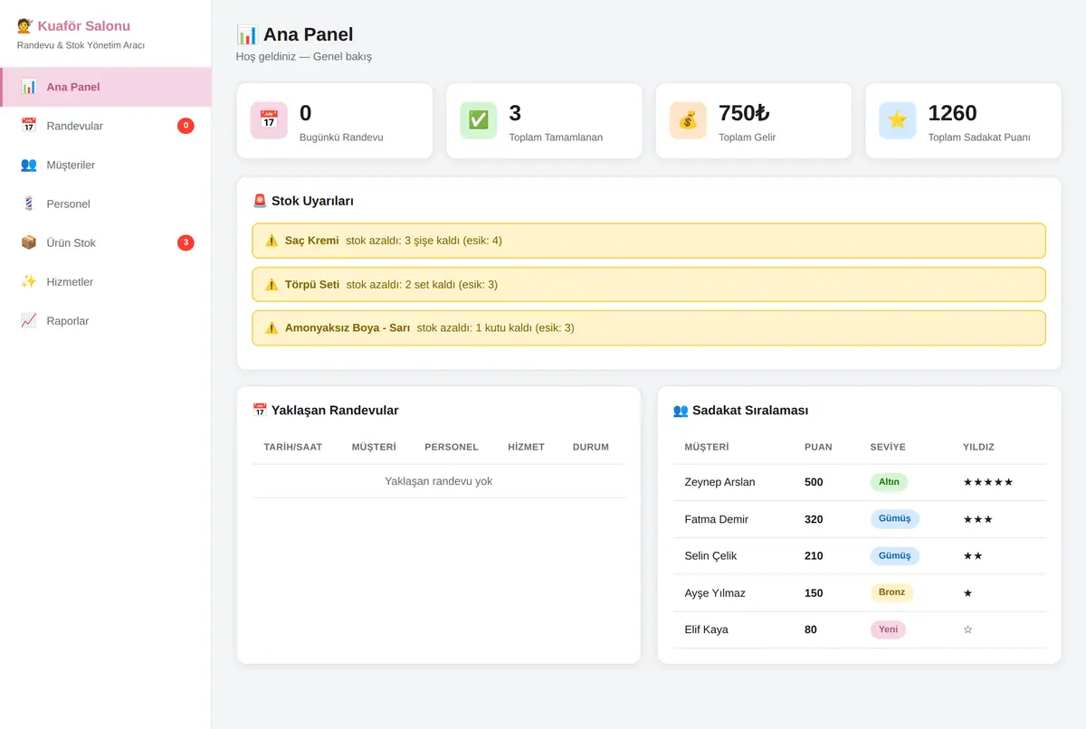Click the Hizmetler sparkle icon
1086x729 pixels.
coord(29,281)
